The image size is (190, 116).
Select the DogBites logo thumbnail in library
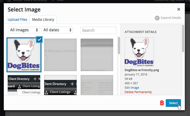[24, 55]
